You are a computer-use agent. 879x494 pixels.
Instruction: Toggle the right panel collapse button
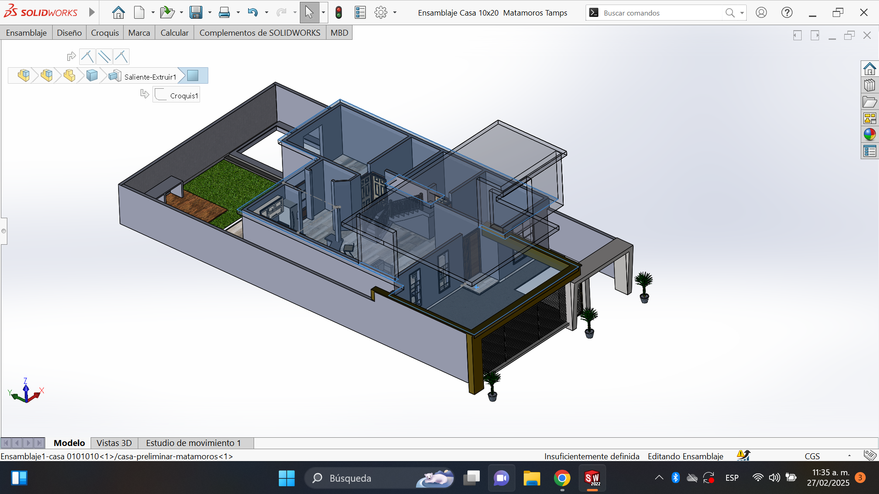point(815,35)
